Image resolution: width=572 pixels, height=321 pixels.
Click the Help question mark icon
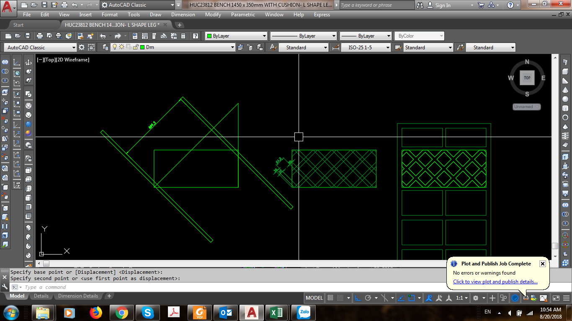tap(195, 36)
